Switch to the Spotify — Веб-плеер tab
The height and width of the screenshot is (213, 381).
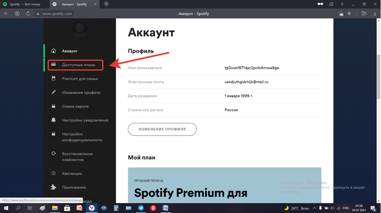[x=24, y=4]
